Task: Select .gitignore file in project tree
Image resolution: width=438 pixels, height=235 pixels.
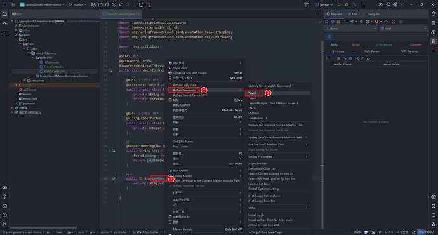Action: [x=29, y=90]
